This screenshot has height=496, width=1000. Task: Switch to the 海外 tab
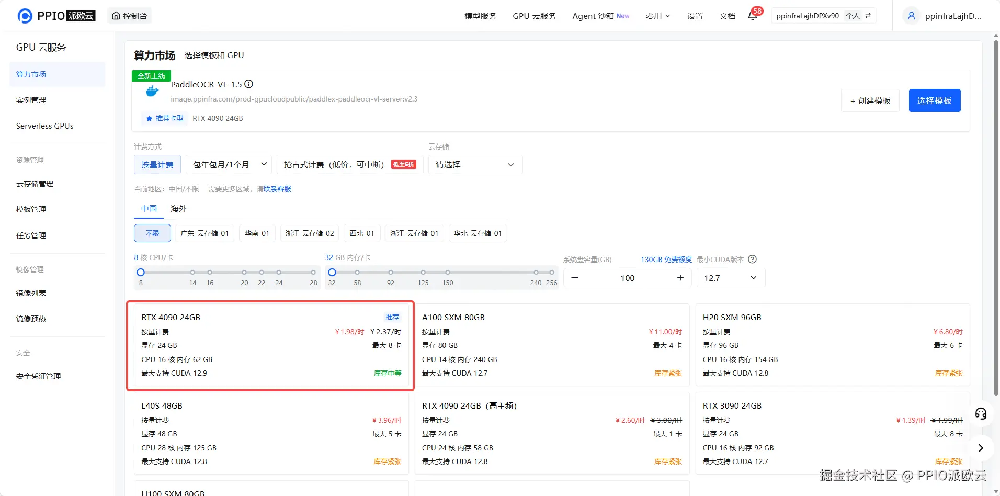tap(178, 208)
